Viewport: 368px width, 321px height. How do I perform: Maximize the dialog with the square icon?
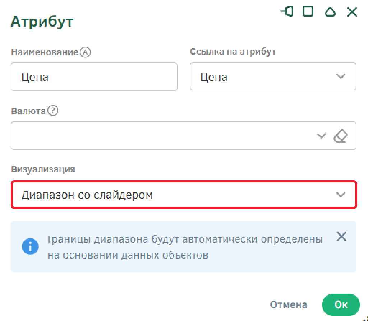click(x=308, y=12)
